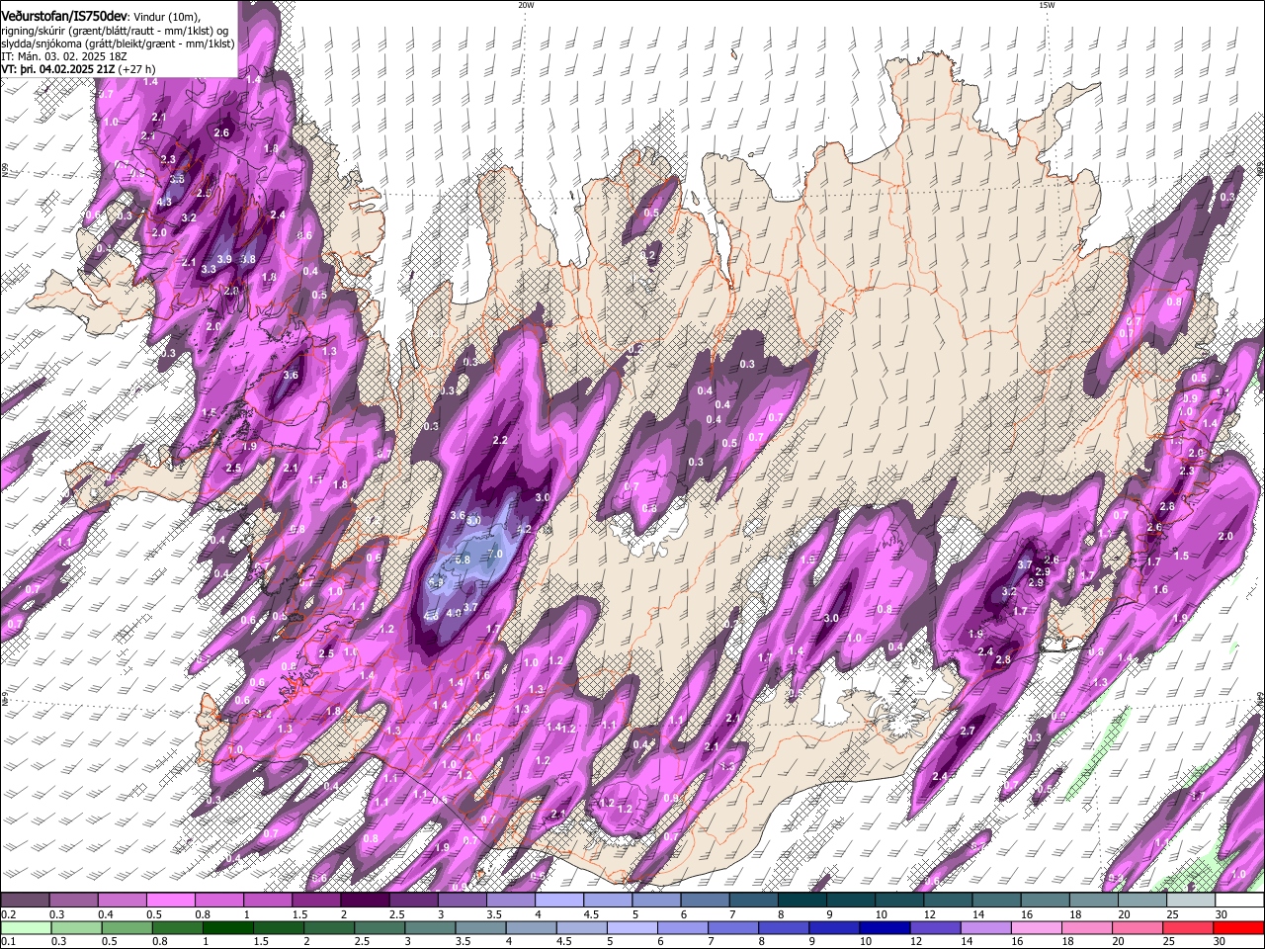Click the 0.1 label in the bottom legend row

click(x=9, y=941)
